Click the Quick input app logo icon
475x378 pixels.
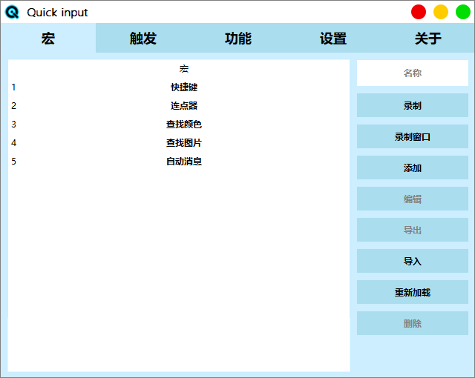coord(12,13)
